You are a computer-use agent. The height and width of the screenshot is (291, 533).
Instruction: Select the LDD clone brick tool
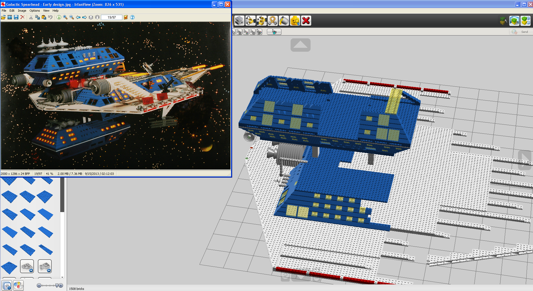coord(239,21)
